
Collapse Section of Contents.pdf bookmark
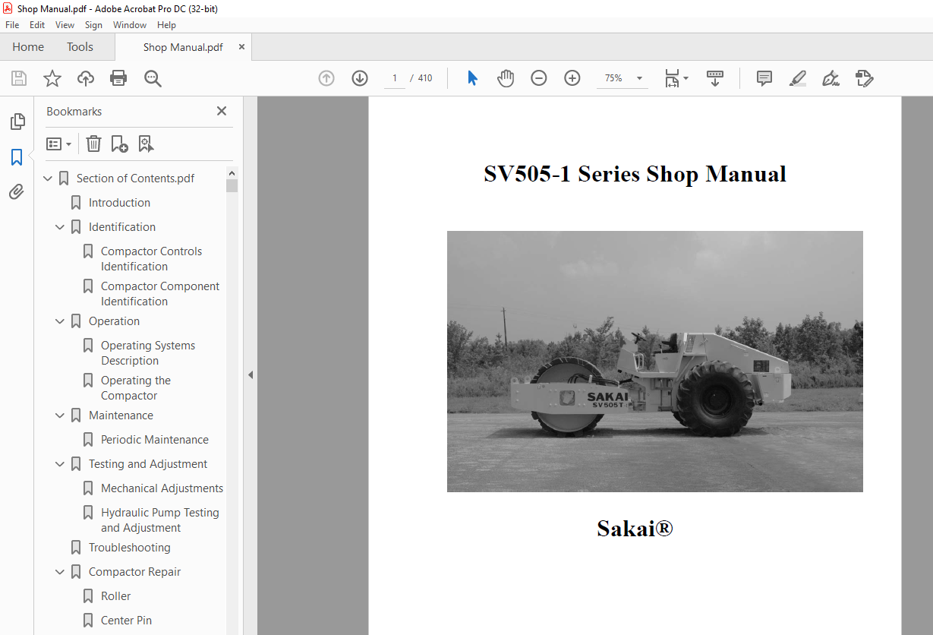point(48,178)
